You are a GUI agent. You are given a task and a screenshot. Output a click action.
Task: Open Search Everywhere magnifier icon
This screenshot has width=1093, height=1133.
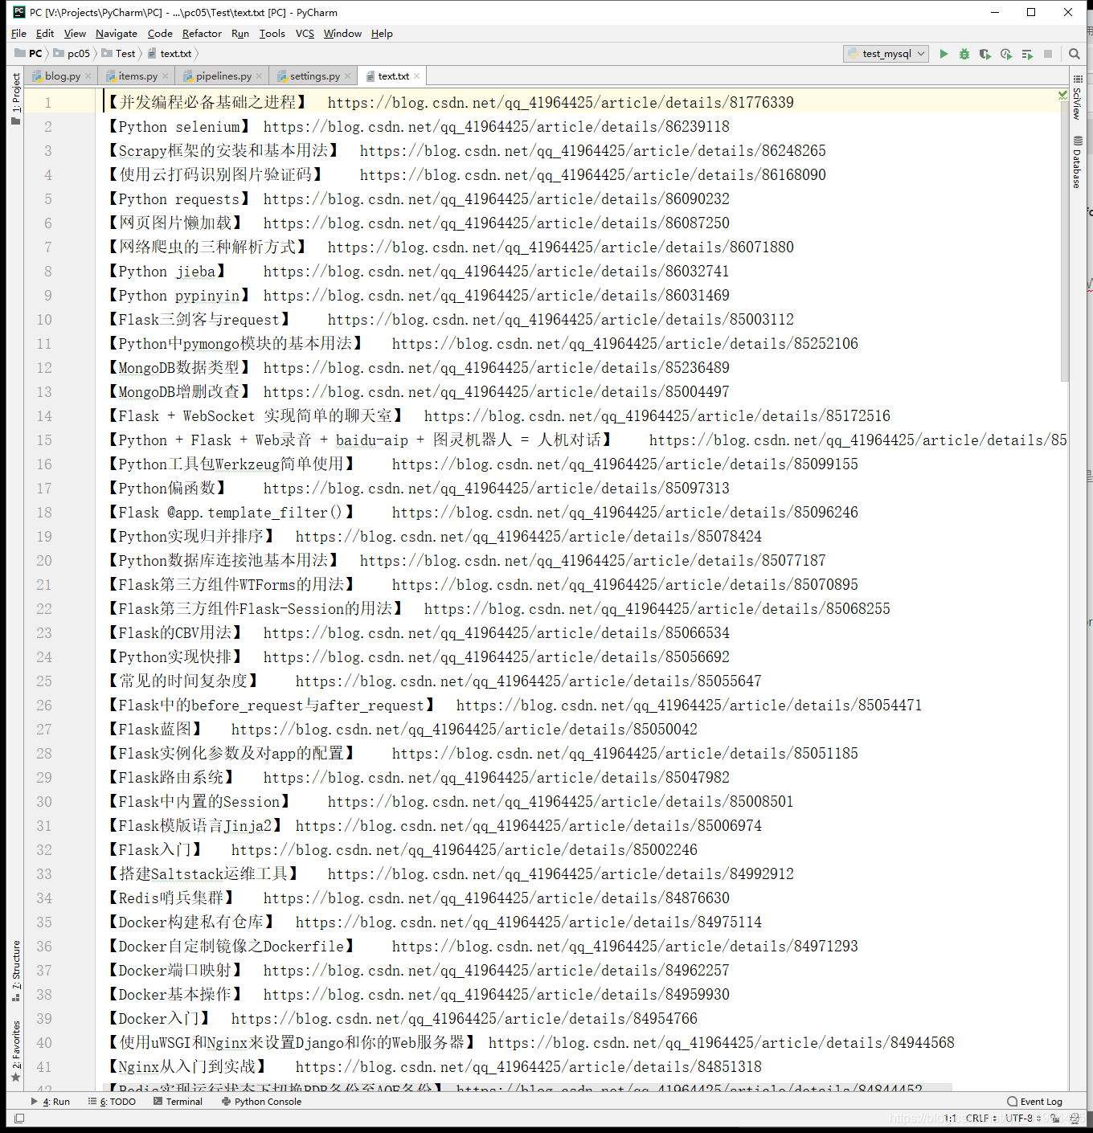(1075, 54)
